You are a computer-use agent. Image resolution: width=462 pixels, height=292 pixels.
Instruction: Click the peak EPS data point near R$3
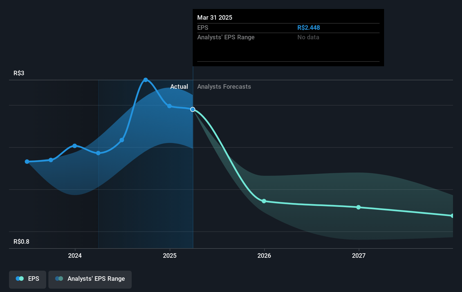pos(145,80)
